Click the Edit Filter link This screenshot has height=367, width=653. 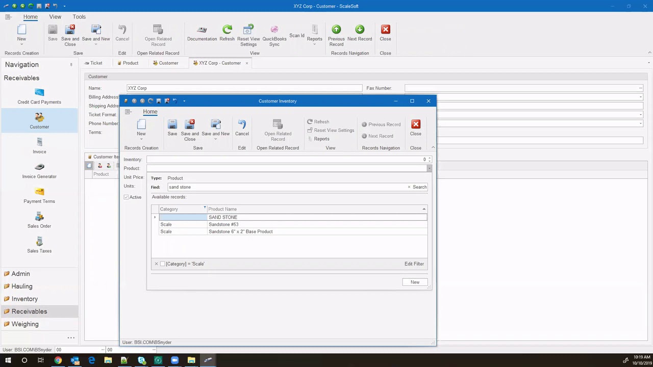coord(414,264)
